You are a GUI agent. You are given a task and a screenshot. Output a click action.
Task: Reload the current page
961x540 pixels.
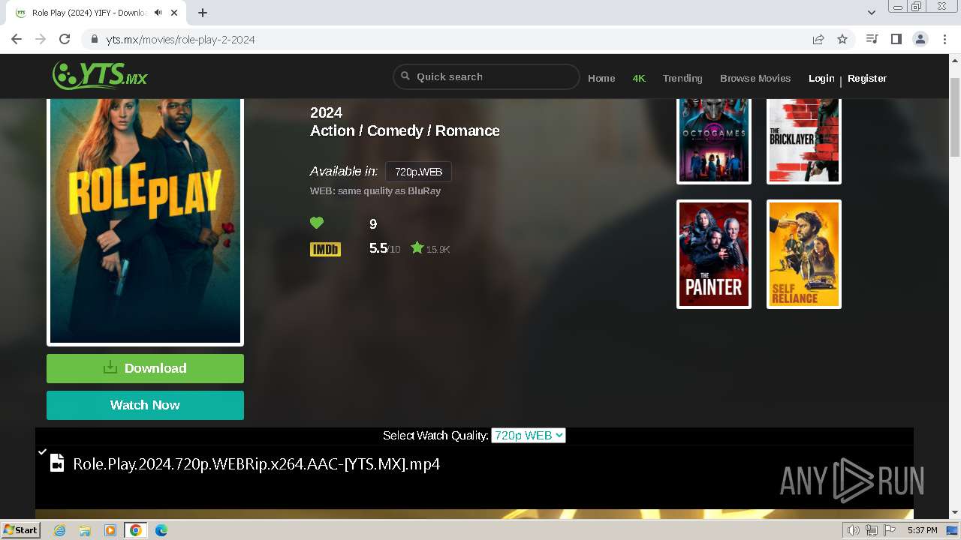(x=65, y=40)
